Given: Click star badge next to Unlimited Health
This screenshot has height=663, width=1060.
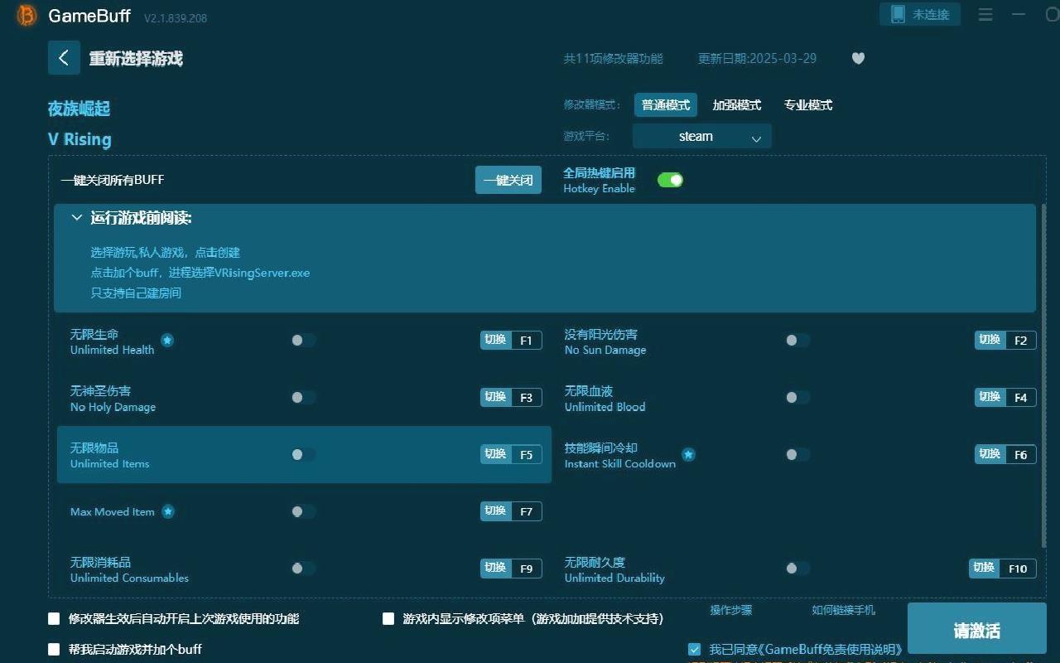Looking at the screenshot, I should coord(167,340).
